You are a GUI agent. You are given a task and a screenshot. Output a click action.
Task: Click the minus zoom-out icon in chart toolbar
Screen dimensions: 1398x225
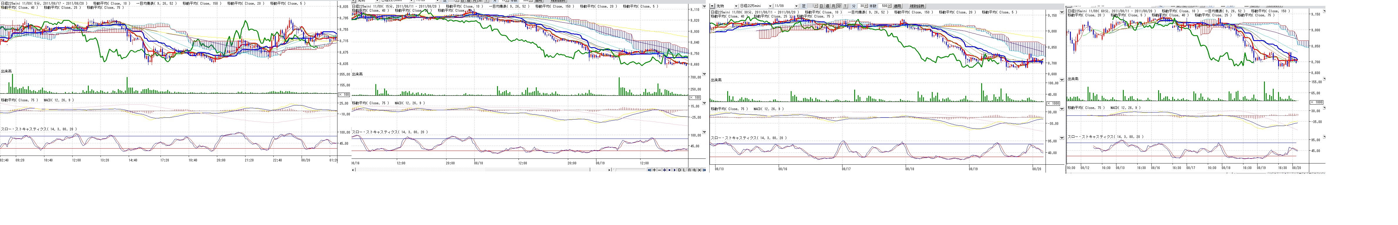coord(659,170)
